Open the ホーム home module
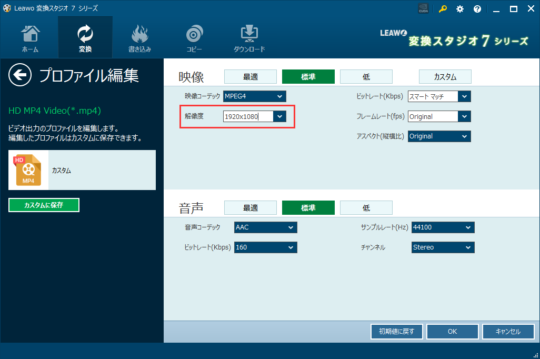Viewport: 540px width, 359px height. [30, 38]
